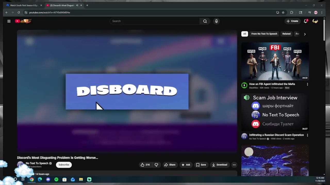This screenshot has width=330, height=185.
Task: Save the video to a playlist
Action: (x=201, y=165)
